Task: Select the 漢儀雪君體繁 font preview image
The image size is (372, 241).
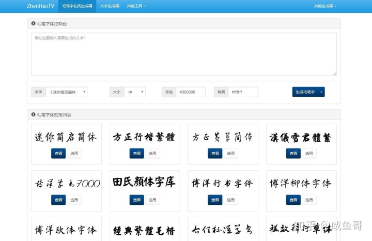Action: (300, 138)
